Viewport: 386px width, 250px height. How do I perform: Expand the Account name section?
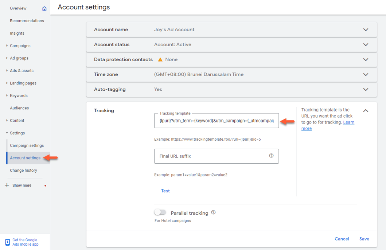coord(366,30)
